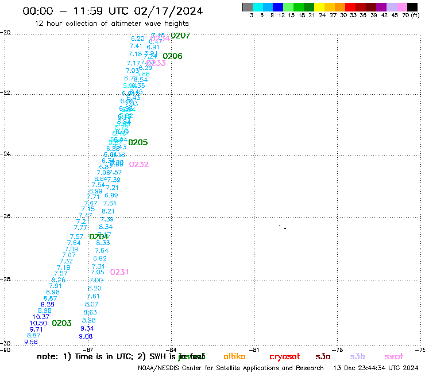Click the dark blue swatch in the legend
The height and width of the screenshot is (373, 425).
[x=278, y=7]
